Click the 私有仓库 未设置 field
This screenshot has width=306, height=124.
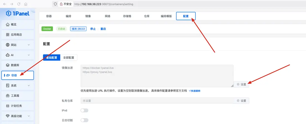coord(157,101)
